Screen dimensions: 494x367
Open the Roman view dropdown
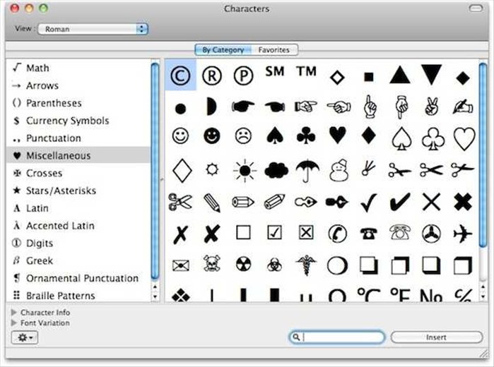pos(93,29)
